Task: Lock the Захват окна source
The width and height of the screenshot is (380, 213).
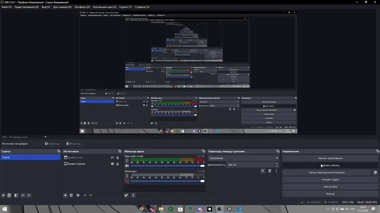Action: (117, 157)
